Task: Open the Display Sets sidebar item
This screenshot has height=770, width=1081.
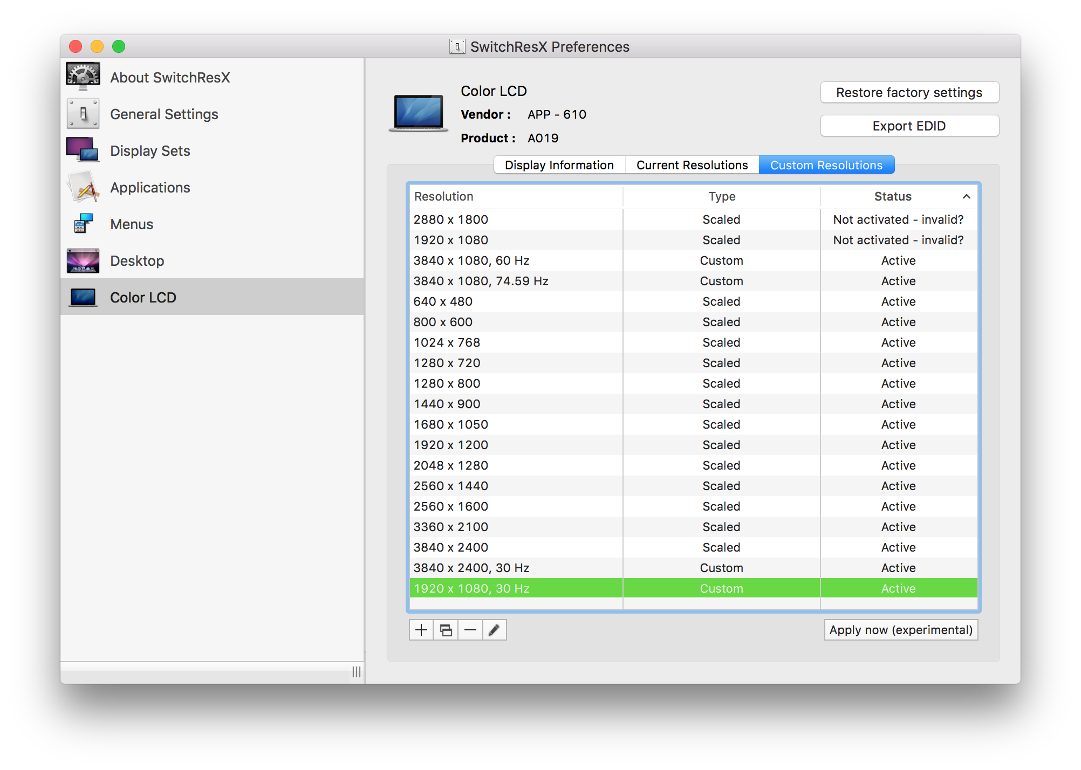Action: (x=149, y=151)
